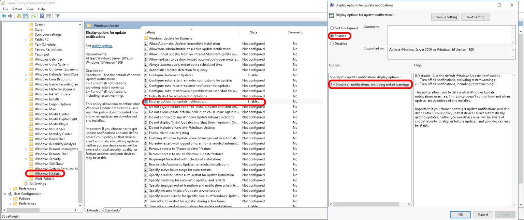
Task: Open the Action menu
Action: click(17, 9)
